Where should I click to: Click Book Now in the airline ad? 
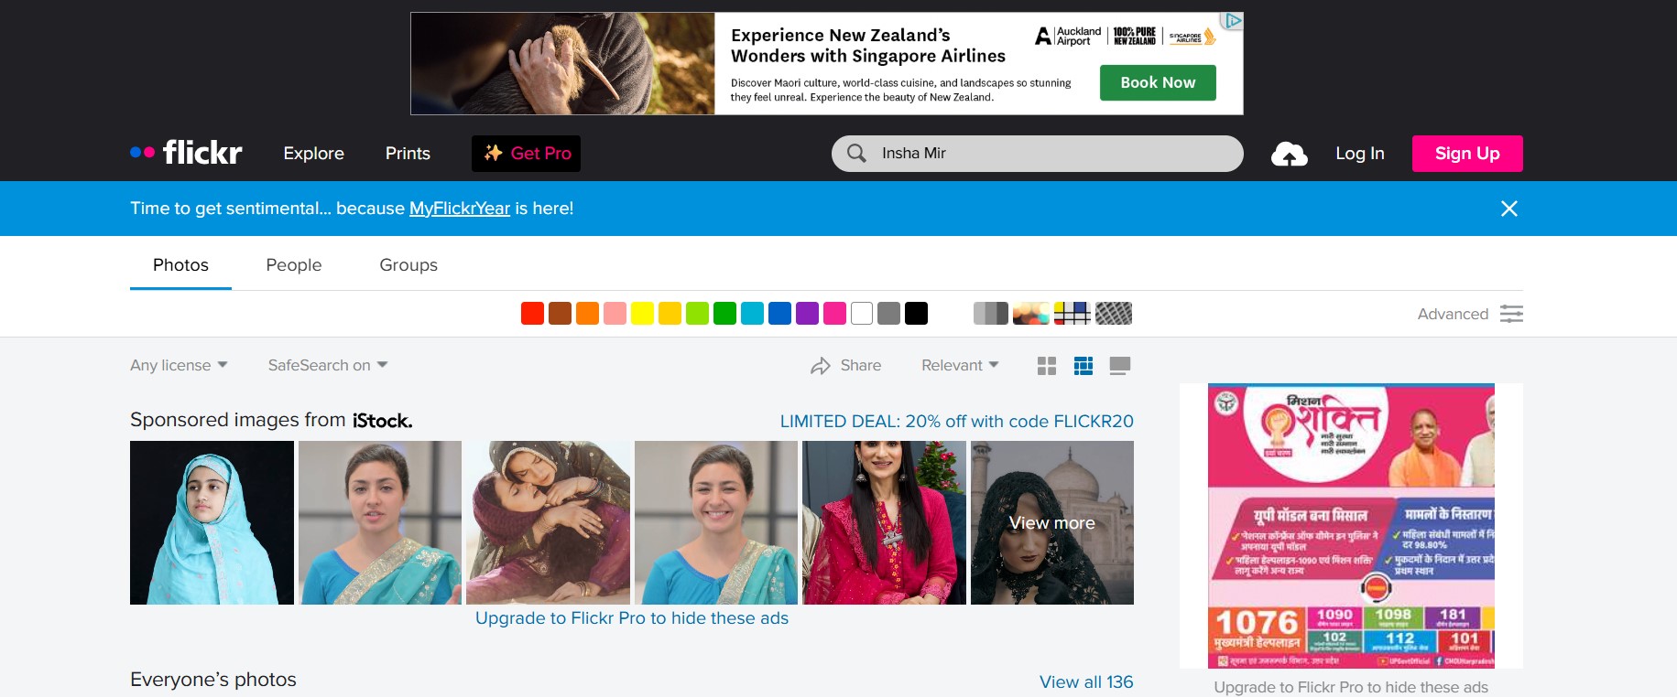(1158, 82)
